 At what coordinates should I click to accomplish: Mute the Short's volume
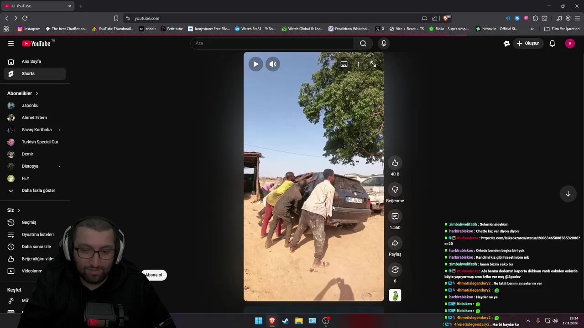coord(273,64)
